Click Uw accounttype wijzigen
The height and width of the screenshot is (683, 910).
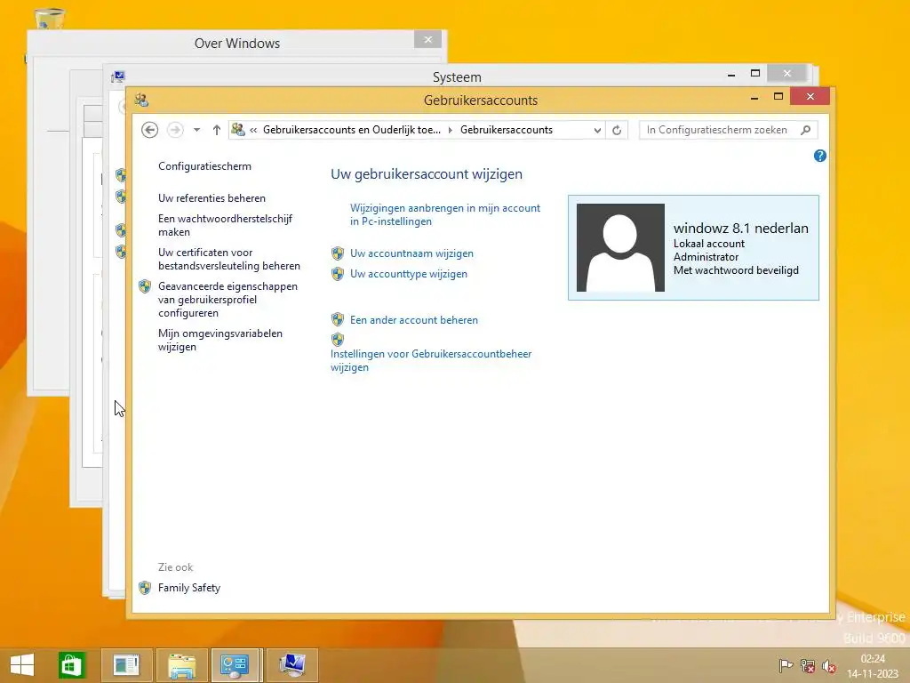(409, 274)
